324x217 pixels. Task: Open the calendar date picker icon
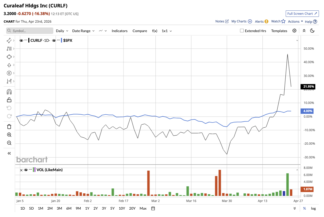[153, 208]
